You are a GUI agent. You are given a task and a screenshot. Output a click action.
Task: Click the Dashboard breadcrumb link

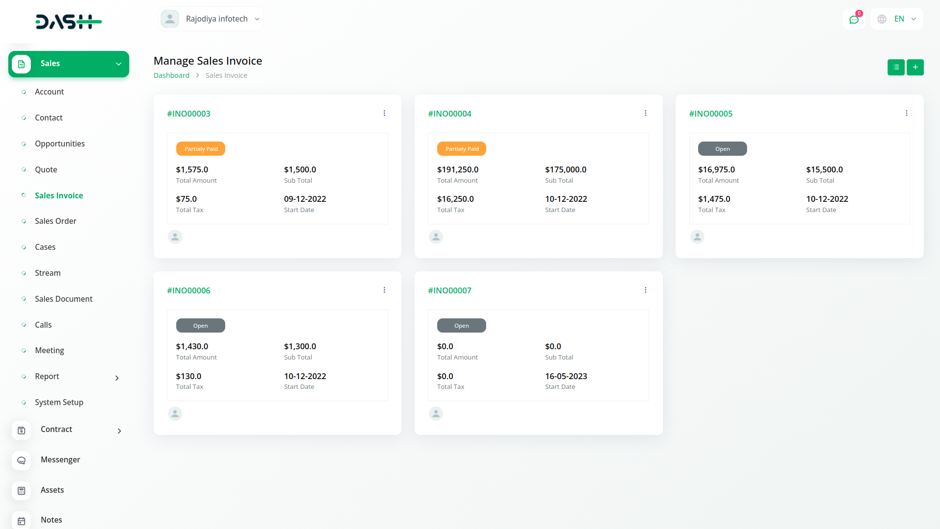[171, 75]
